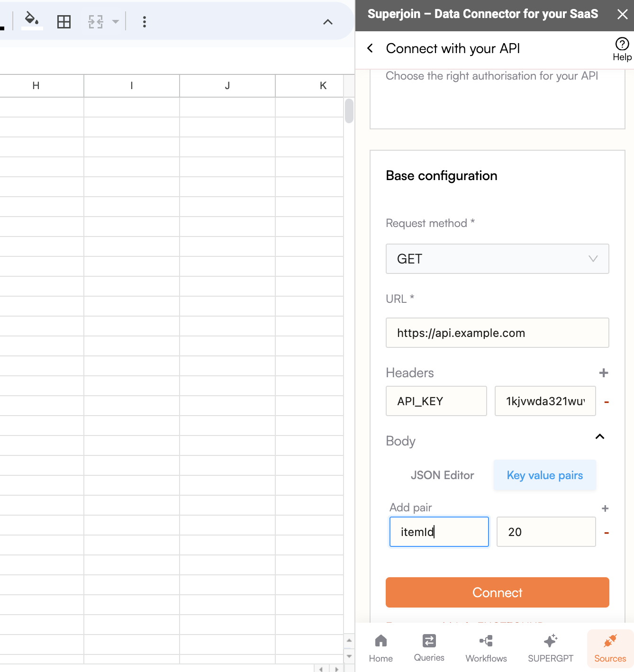
Task: Open the Workflows tab
Action: coord(486,648)
